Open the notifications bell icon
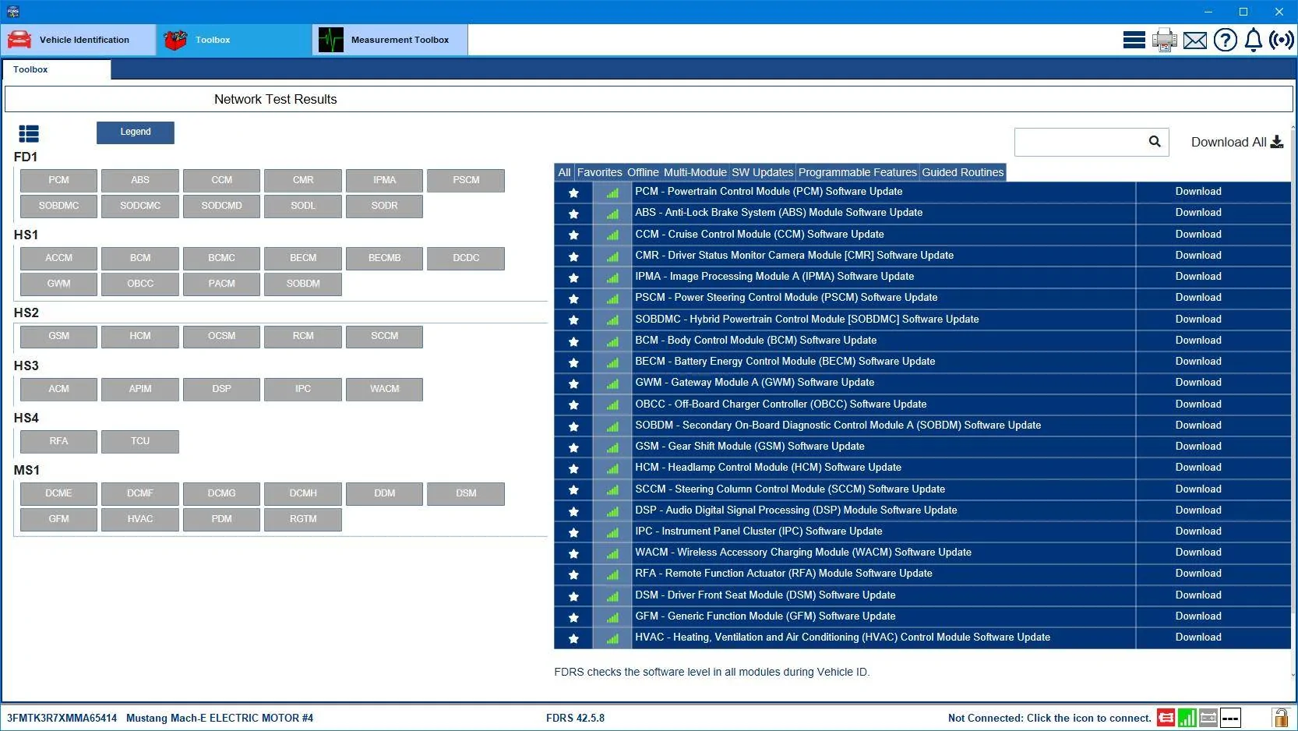Image resolution: width=1298 pixels, height=731 pixels. click(x=1253, y=40)
